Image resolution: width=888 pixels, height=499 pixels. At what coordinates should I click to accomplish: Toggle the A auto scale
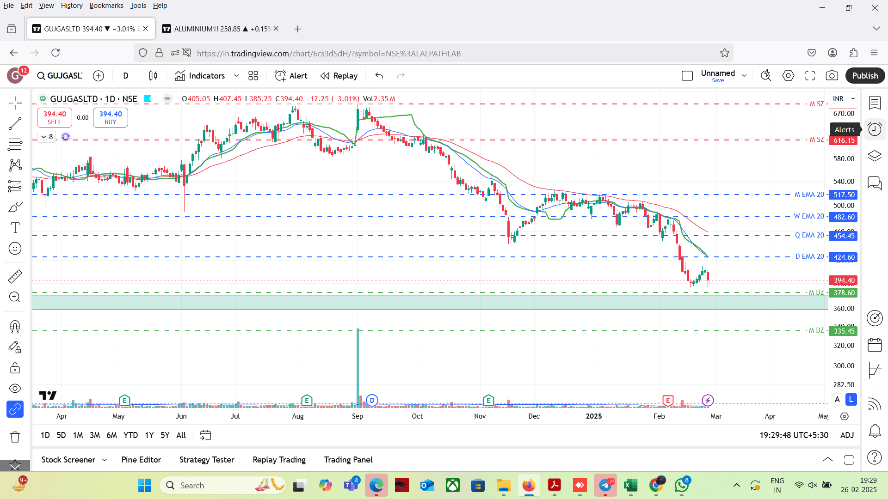pyautogui.click(x=837, y=399)
